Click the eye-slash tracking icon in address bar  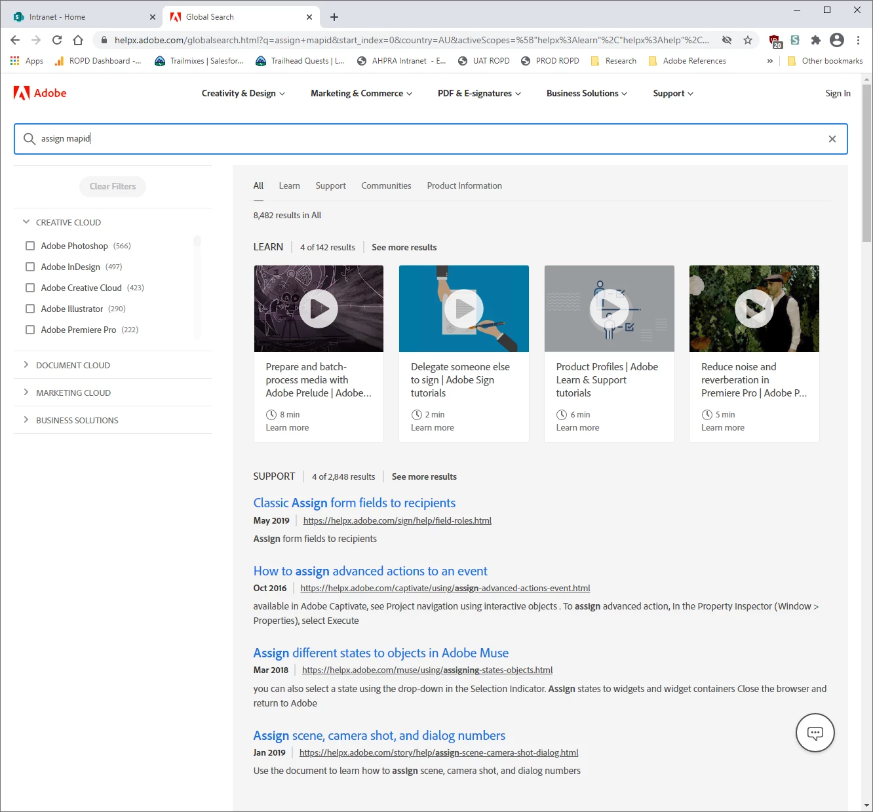coord(727,40)
